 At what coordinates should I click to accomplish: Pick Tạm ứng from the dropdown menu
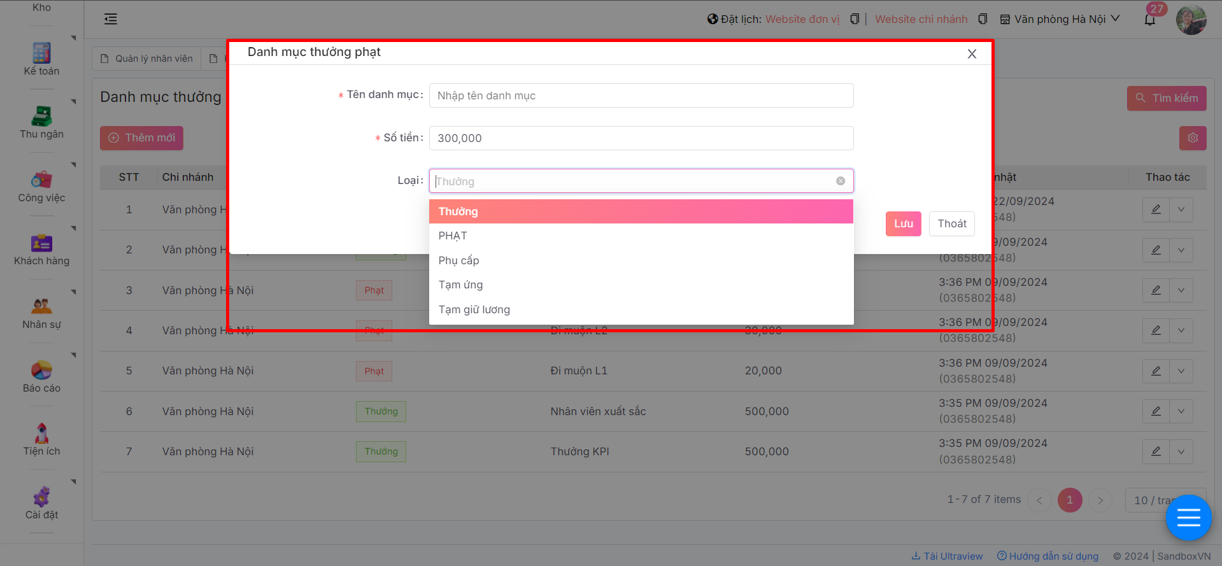[460, 285]
